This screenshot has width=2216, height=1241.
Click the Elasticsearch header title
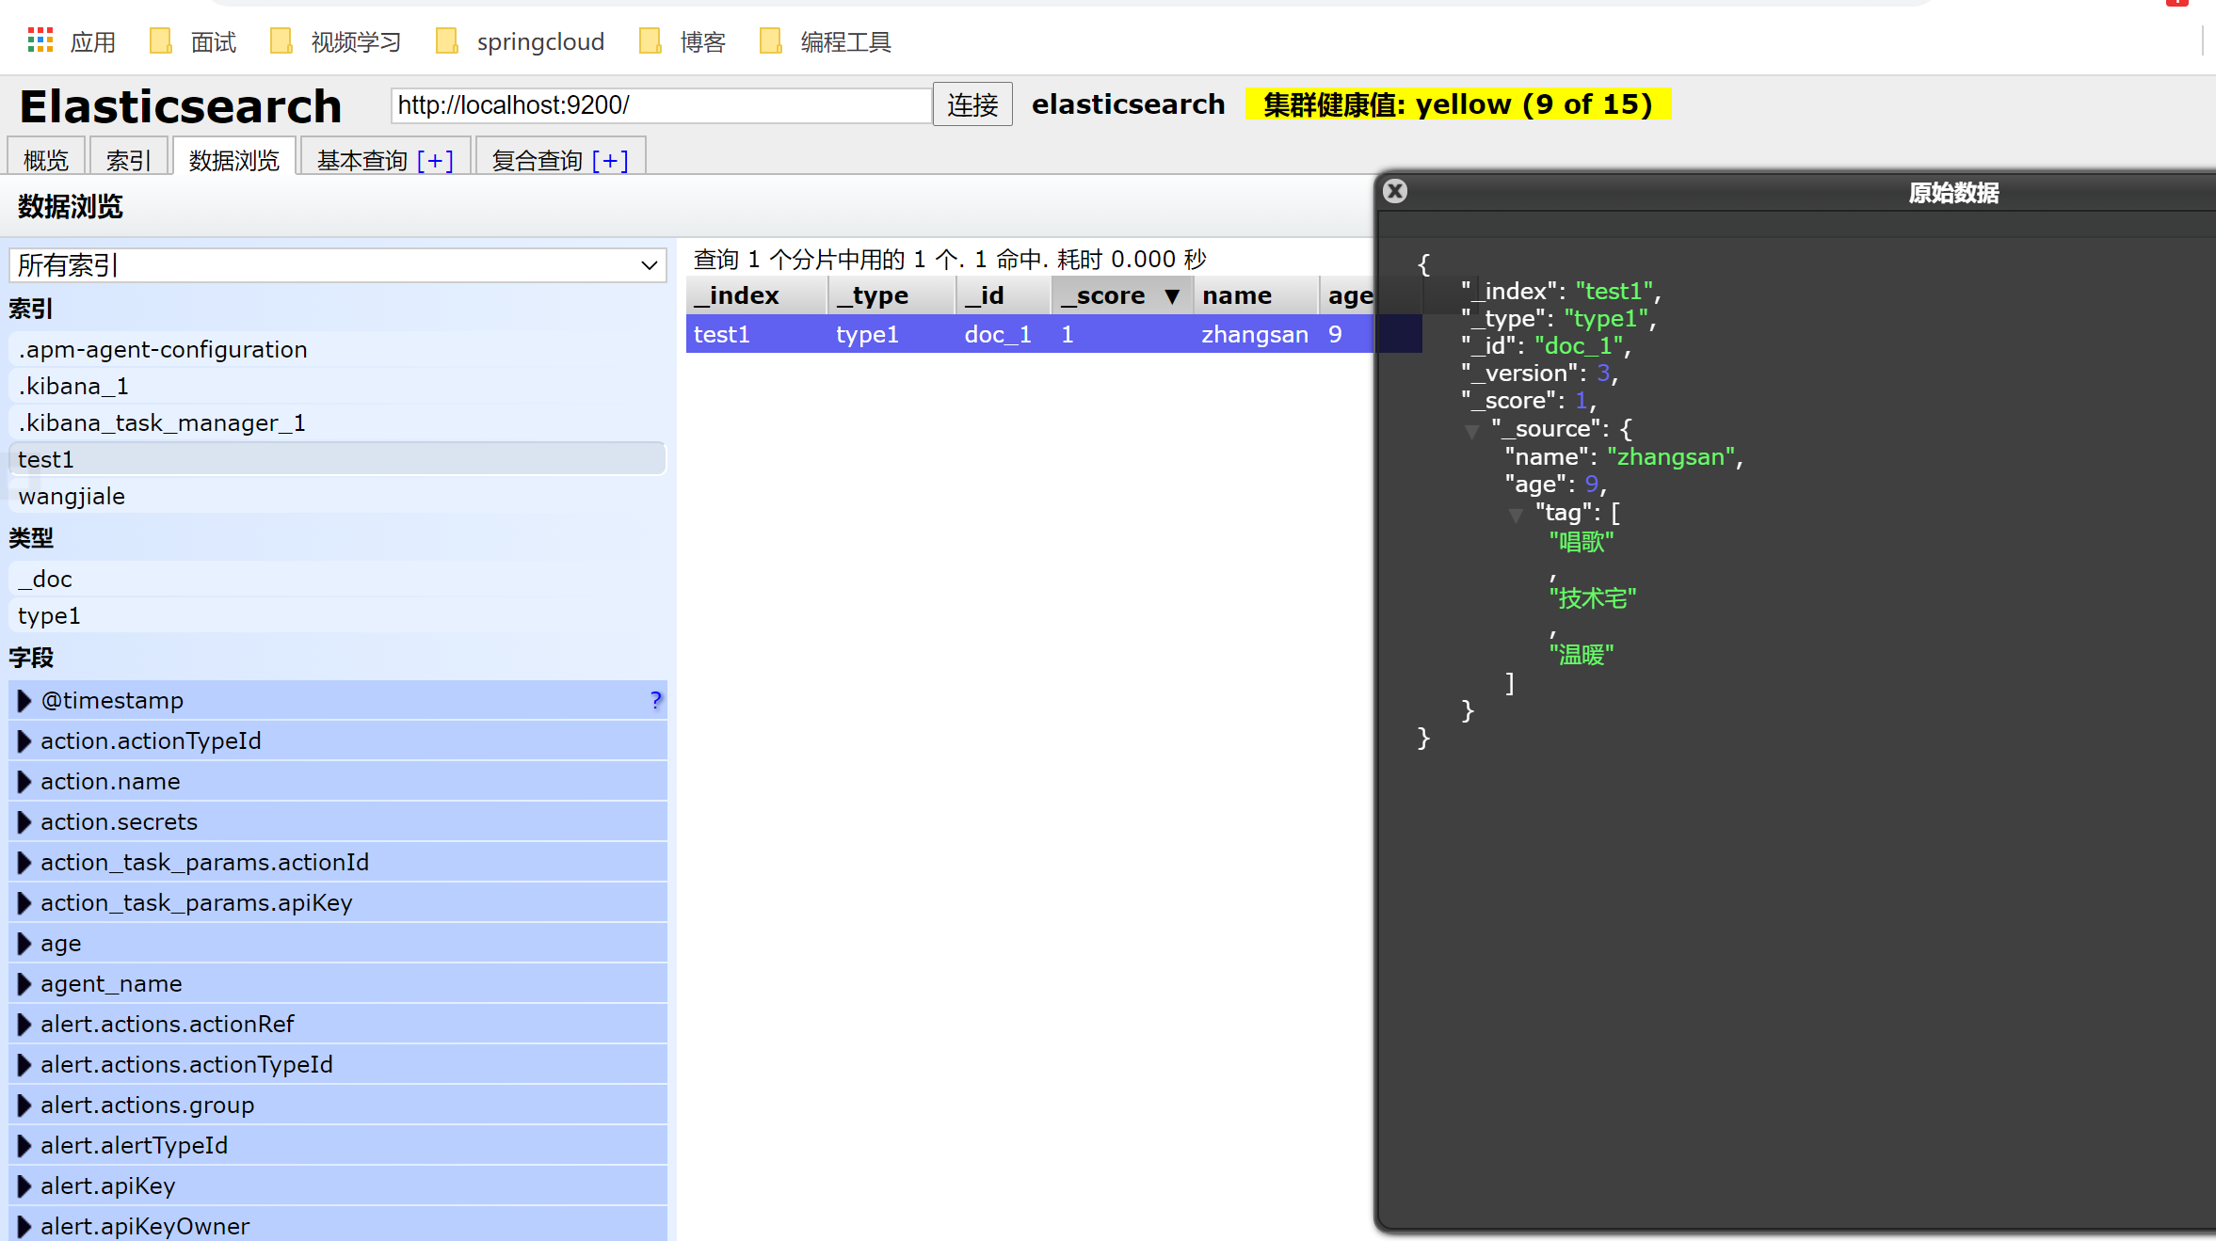tap(181, 105)
